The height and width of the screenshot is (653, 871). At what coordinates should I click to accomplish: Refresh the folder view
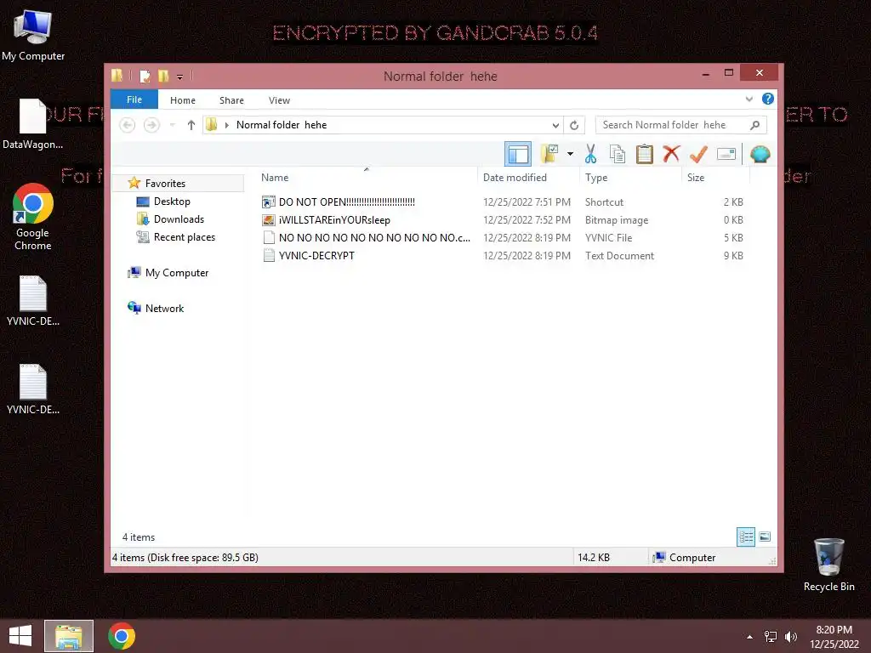(574, 126)
